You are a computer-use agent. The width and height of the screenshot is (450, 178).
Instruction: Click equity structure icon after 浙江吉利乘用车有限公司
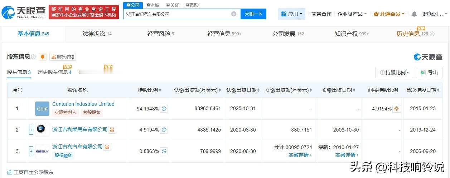(112, 129)
